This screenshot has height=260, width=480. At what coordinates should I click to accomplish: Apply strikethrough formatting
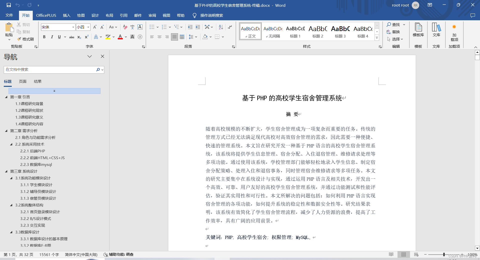(x=72, y=37)
